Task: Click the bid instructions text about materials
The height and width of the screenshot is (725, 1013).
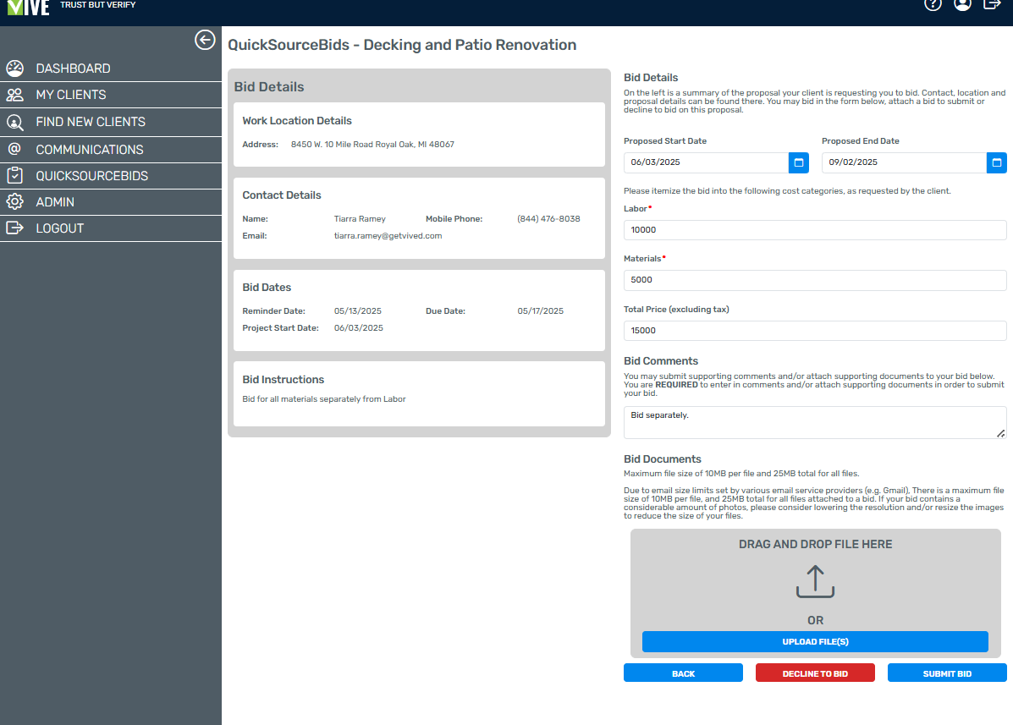Action: (x=323, y=399)
